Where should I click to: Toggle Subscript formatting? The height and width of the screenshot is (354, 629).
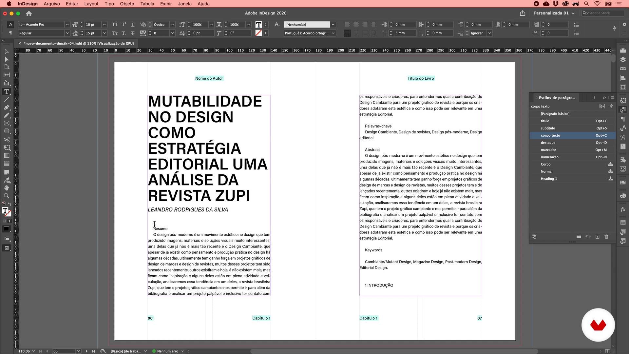[x=124, y=33]
